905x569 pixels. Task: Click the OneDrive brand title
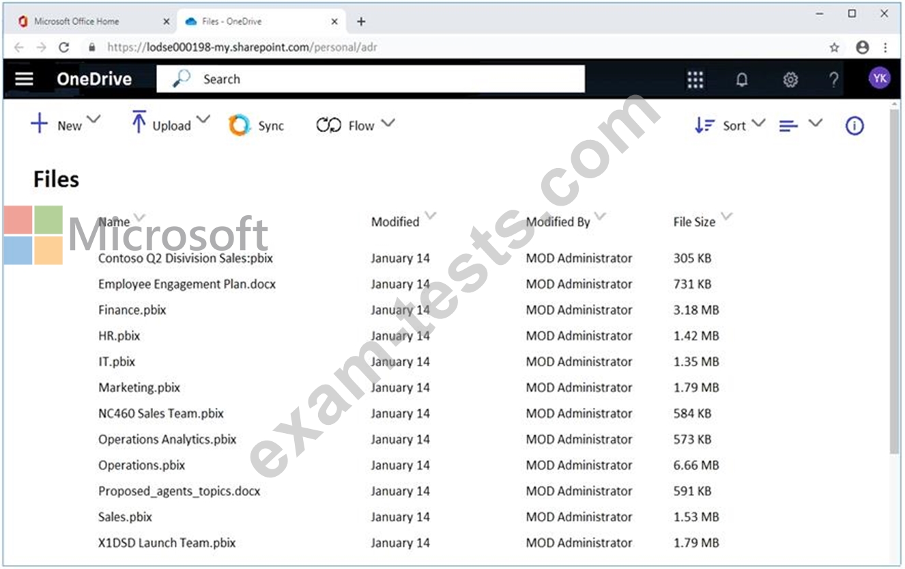click(x=94, y=79)
